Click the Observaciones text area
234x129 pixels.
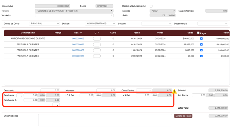(105, 120)
